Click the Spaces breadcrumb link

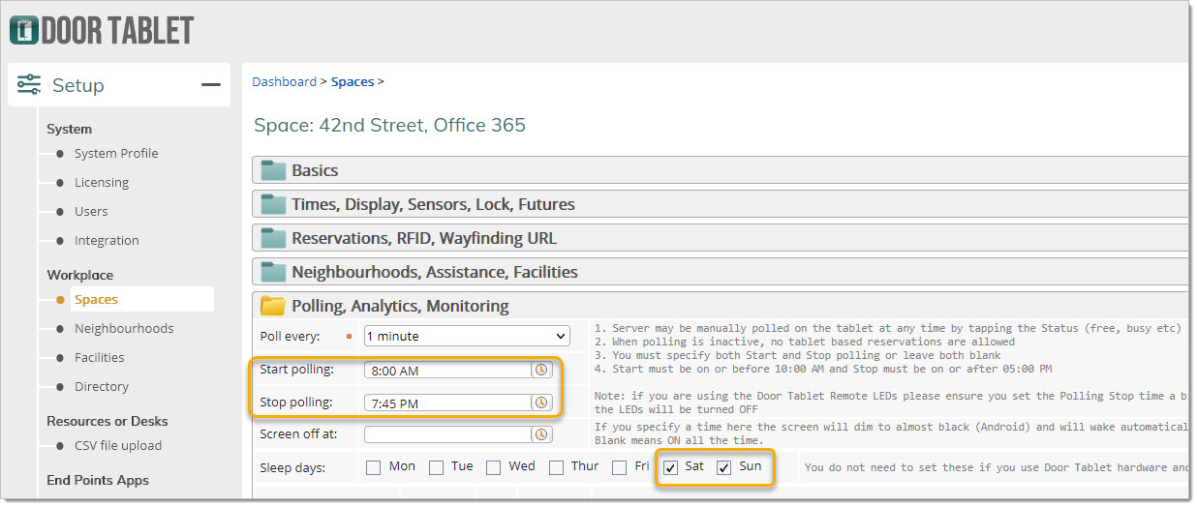(353, 82)
